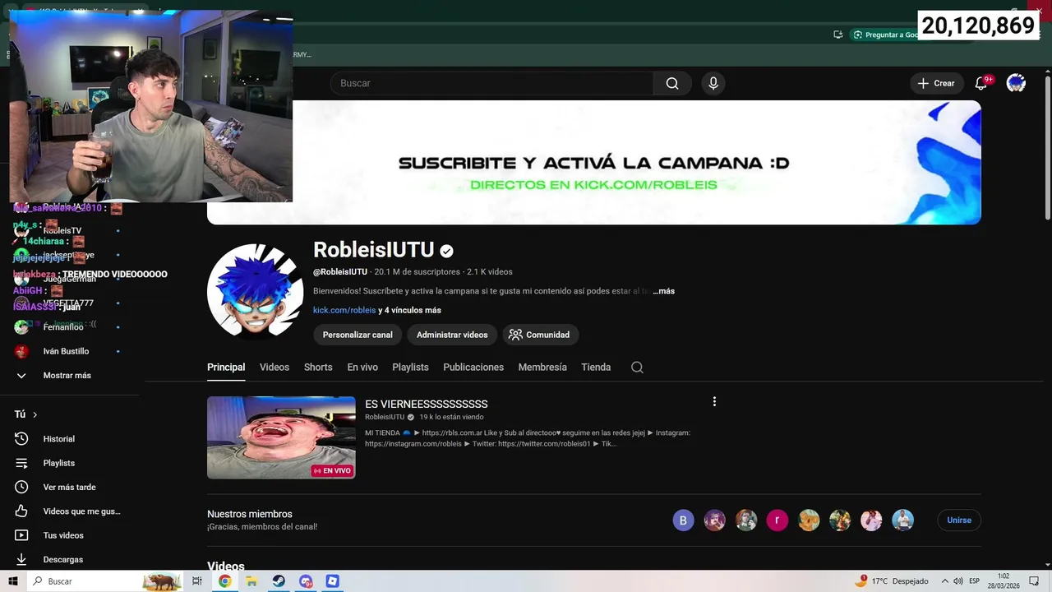The width and height of the screenshot is (1052, 592).
Task: Open the channel search magnifier icon
Action: pos(637,368)
